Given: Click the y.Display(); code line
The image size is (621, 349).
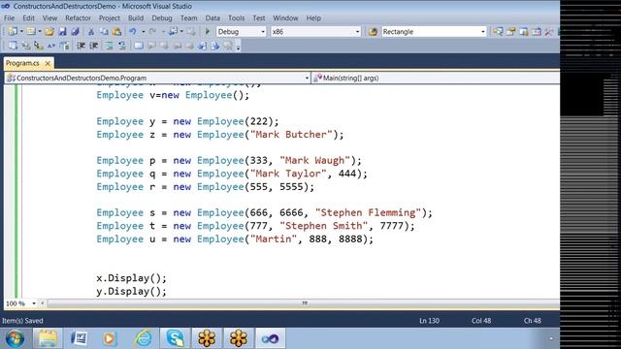Looking at the screenshot, I should (132, 292).
